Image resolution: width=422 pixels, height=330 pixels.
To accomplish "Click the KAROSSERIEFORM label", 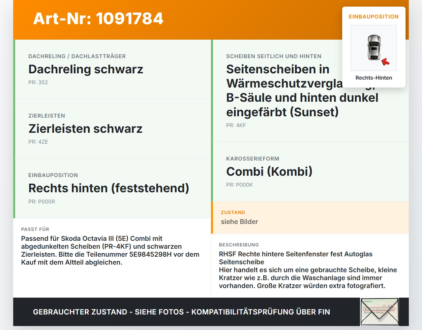I will pos(253,159).
